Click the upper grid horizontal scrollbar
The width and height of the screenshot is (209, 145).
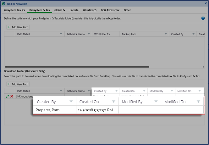(94, 67)
